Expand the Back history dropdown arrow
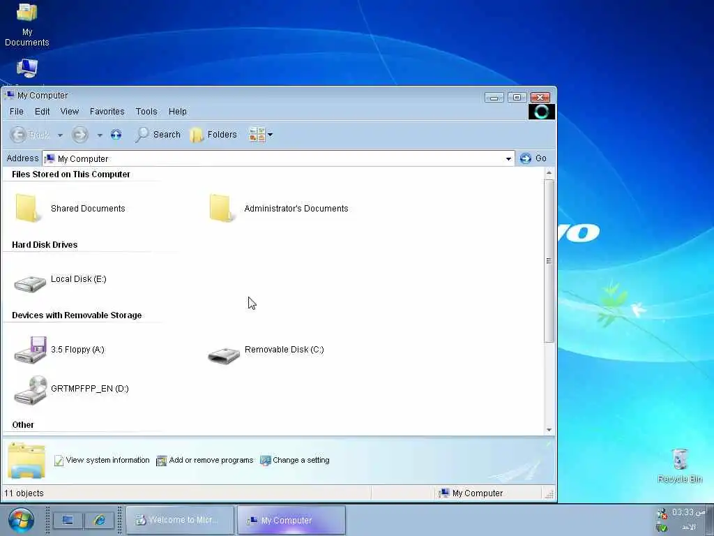Image resolution: width=714 pixels, height=536 pixels. 60,135
